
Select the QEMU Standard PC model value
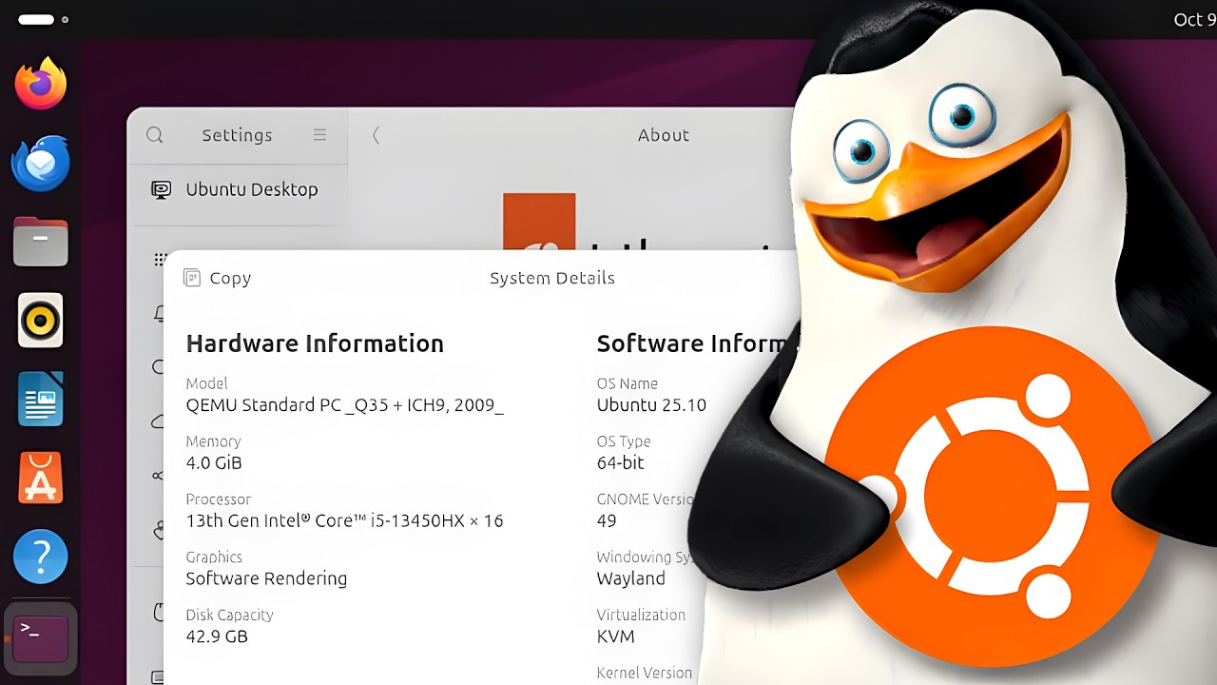(344, 405)
